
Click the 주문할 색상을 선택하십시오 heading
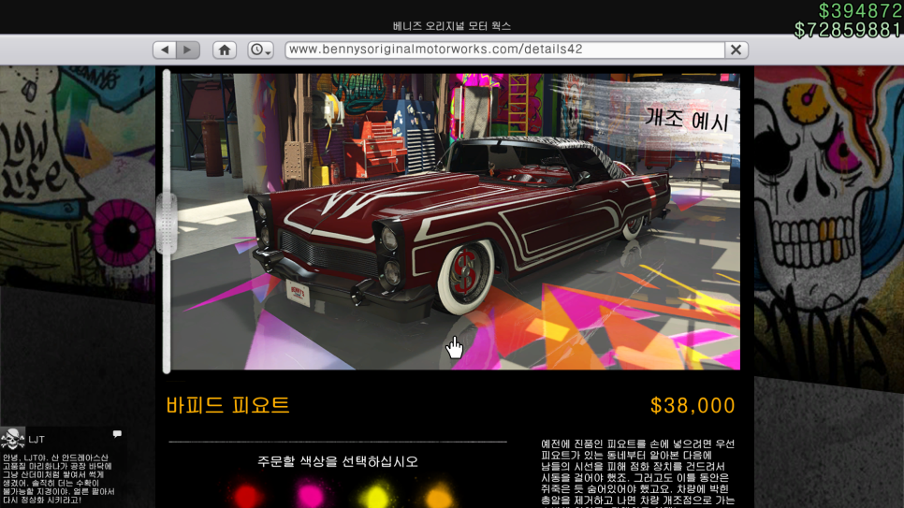click(337, 461)
